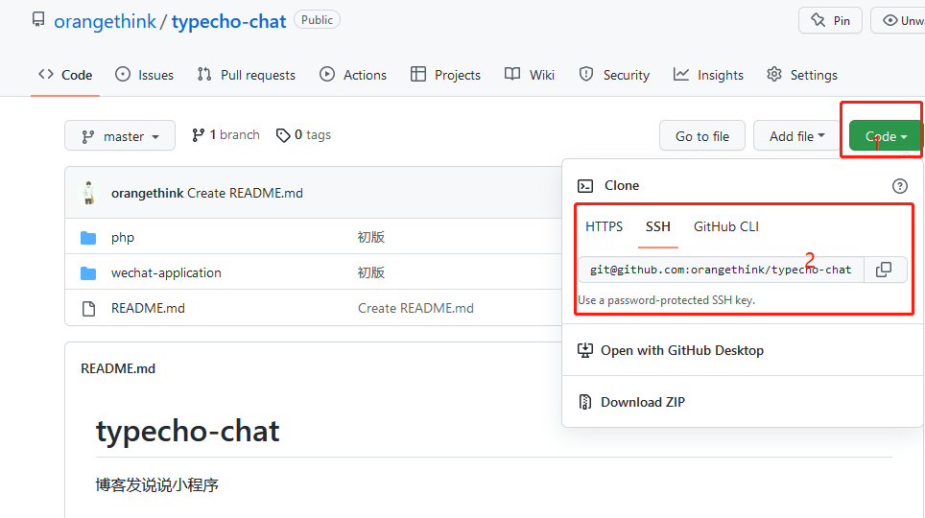925x518 pixels.
Task: Expand the master branch dropdown
Action: (120, 135)
